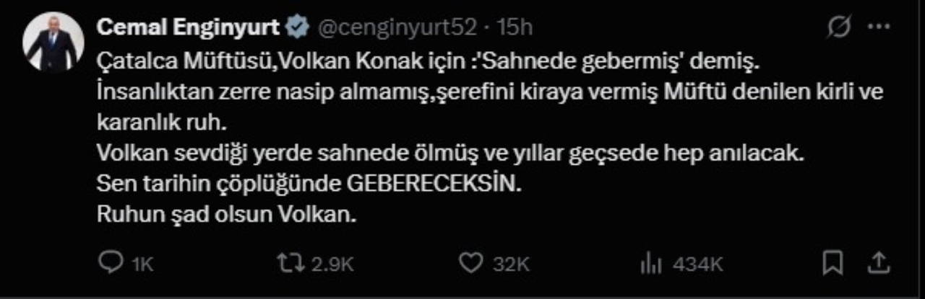Click the reply speech bubble icon
The width and height of the screenshot is (925, 299).
click(x=109, y=264)
